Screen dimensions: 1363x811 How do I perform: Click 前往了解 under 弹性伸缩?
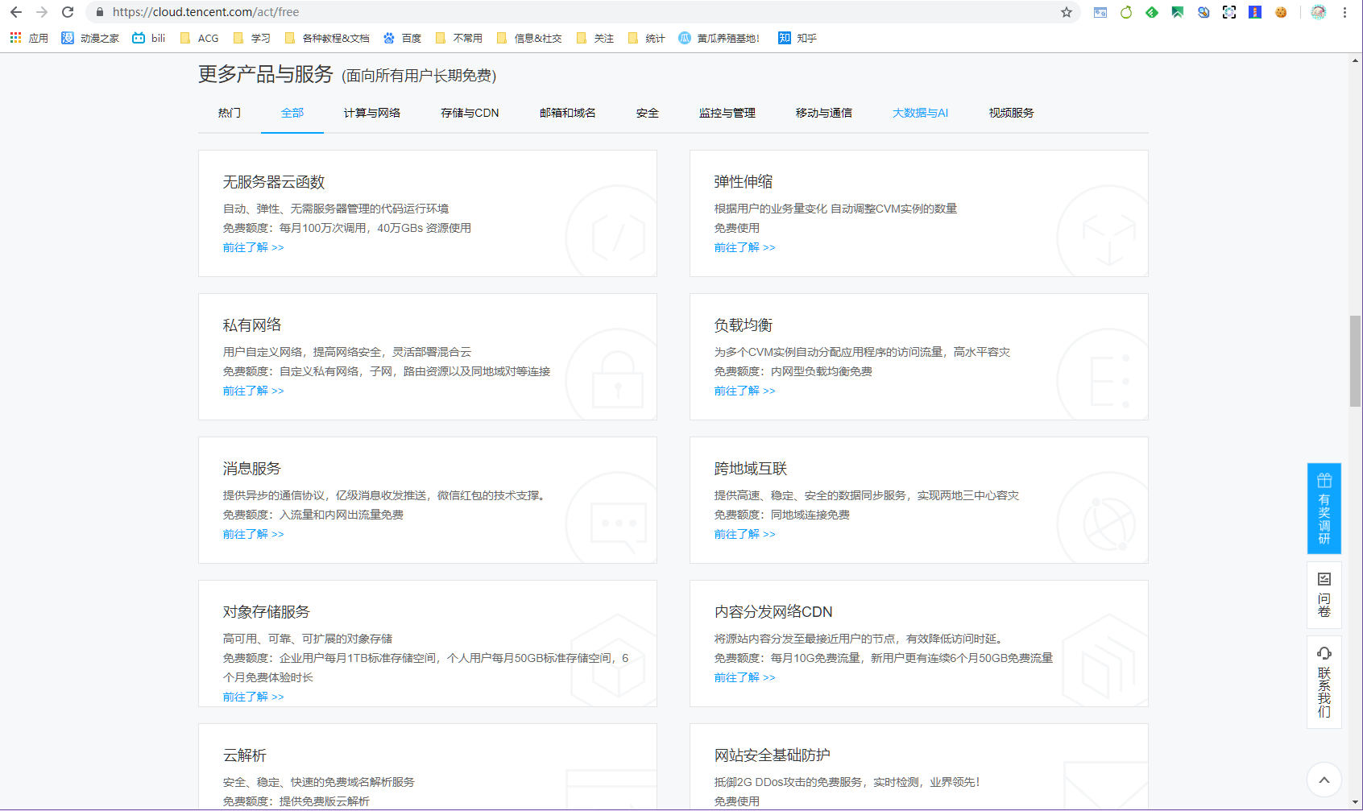tap(745, 247)
